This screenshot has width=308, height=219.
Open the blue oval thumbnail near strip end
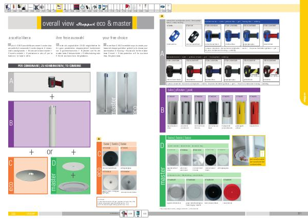pyautogui.click(x=162, y=8)
